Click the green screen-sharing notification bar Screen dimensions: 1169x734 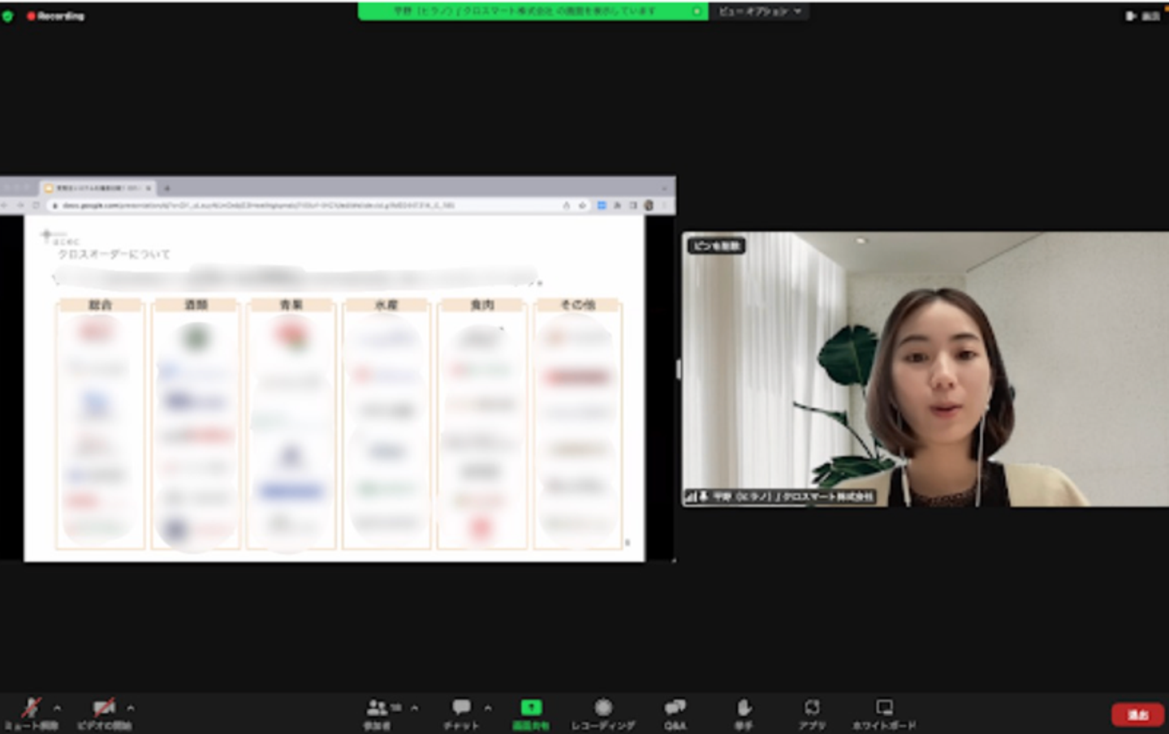pyautogui.click(x=533, y=11)
